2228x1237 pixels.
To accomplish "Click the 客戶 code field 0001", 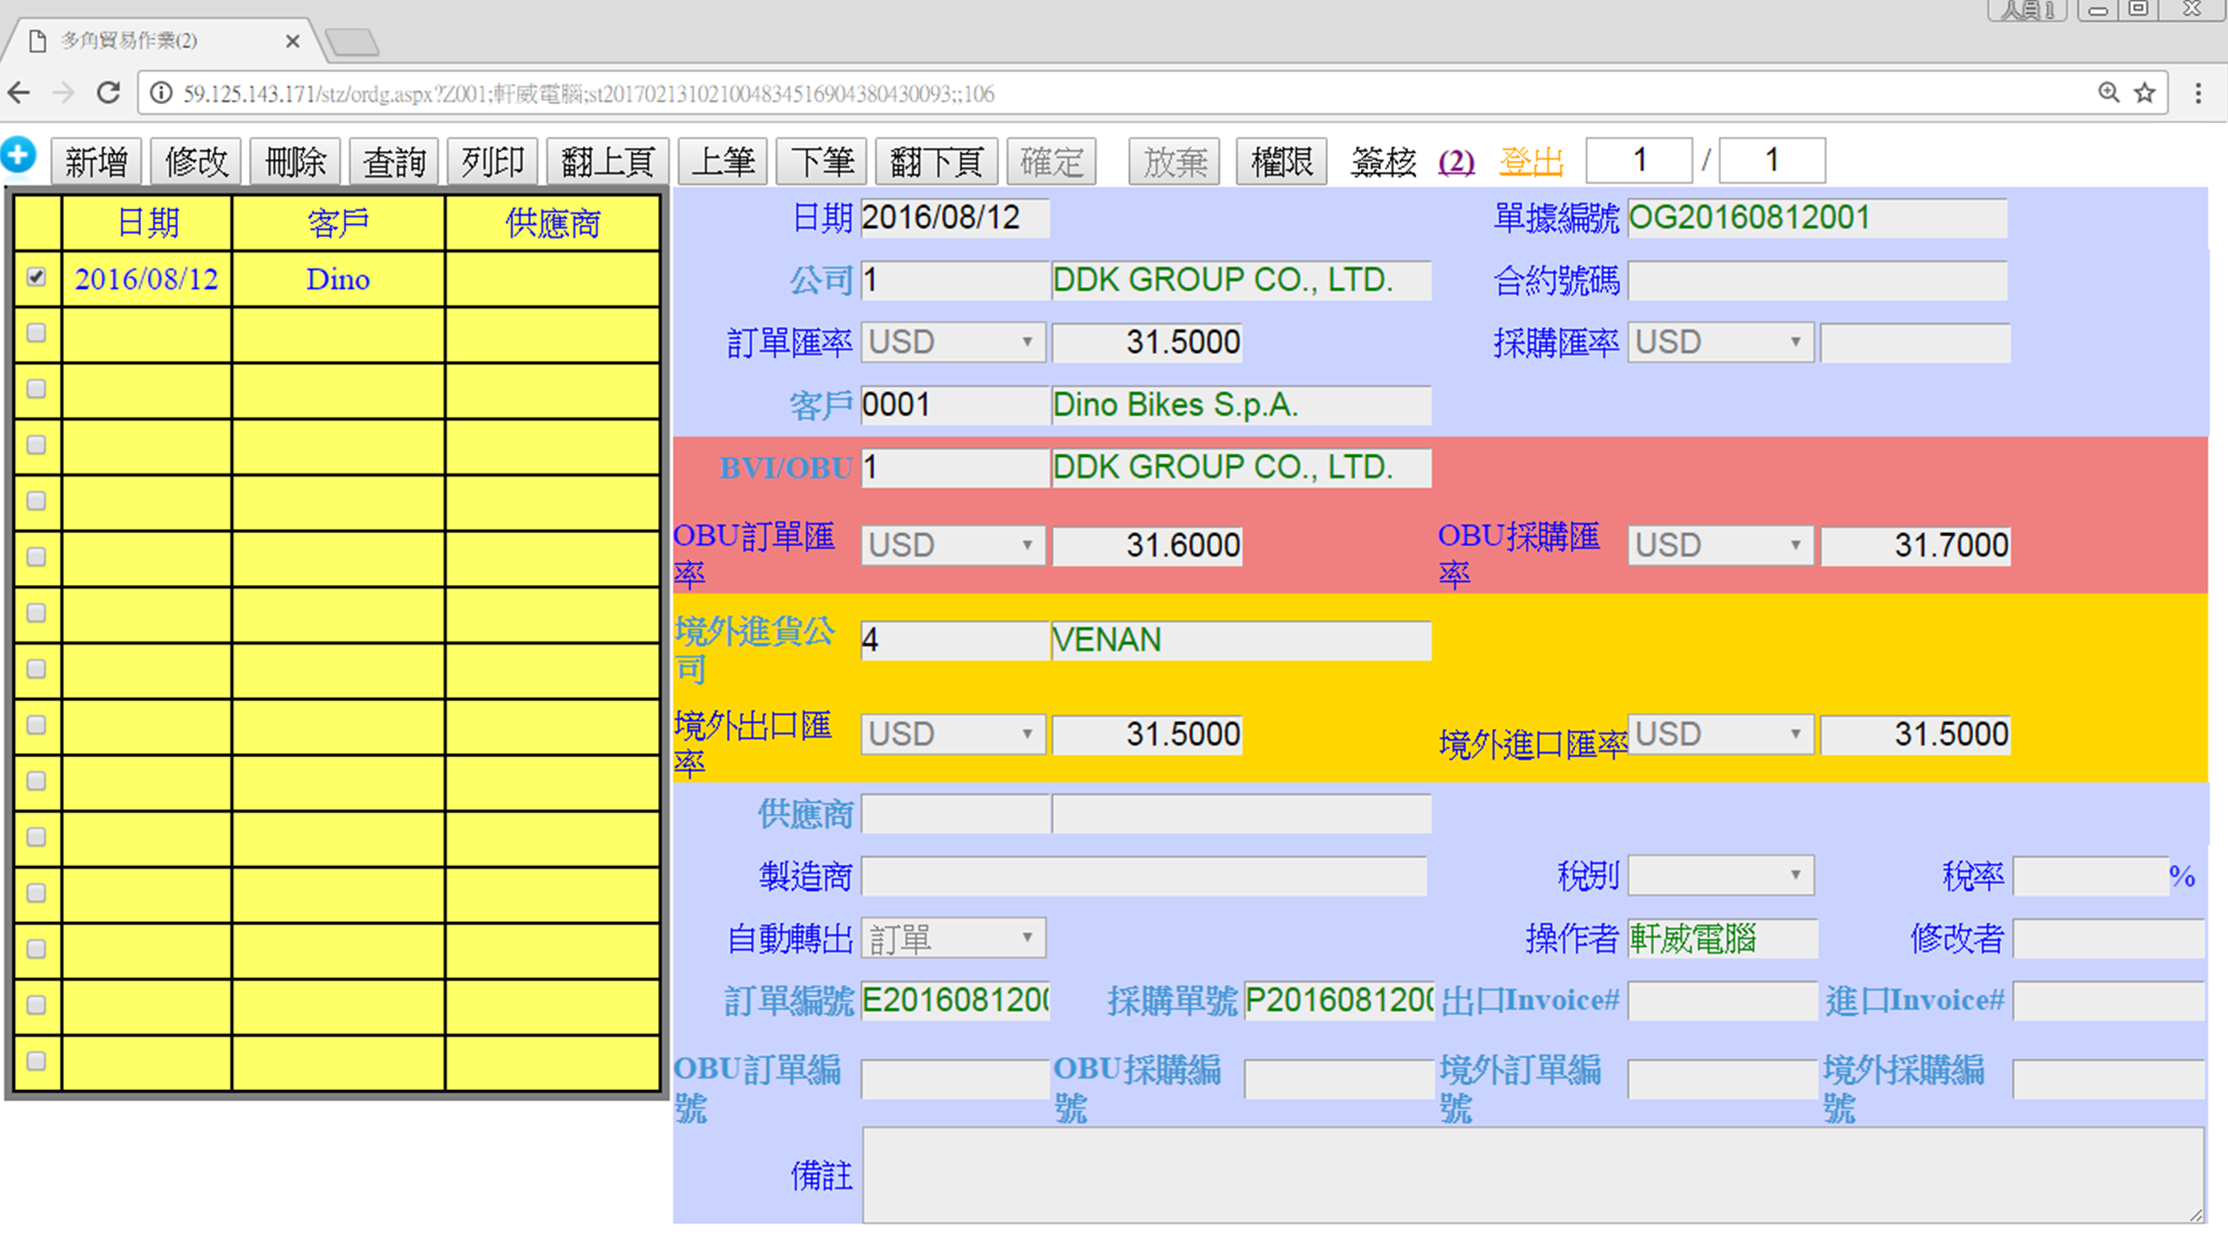I will (x=955, y=405).
